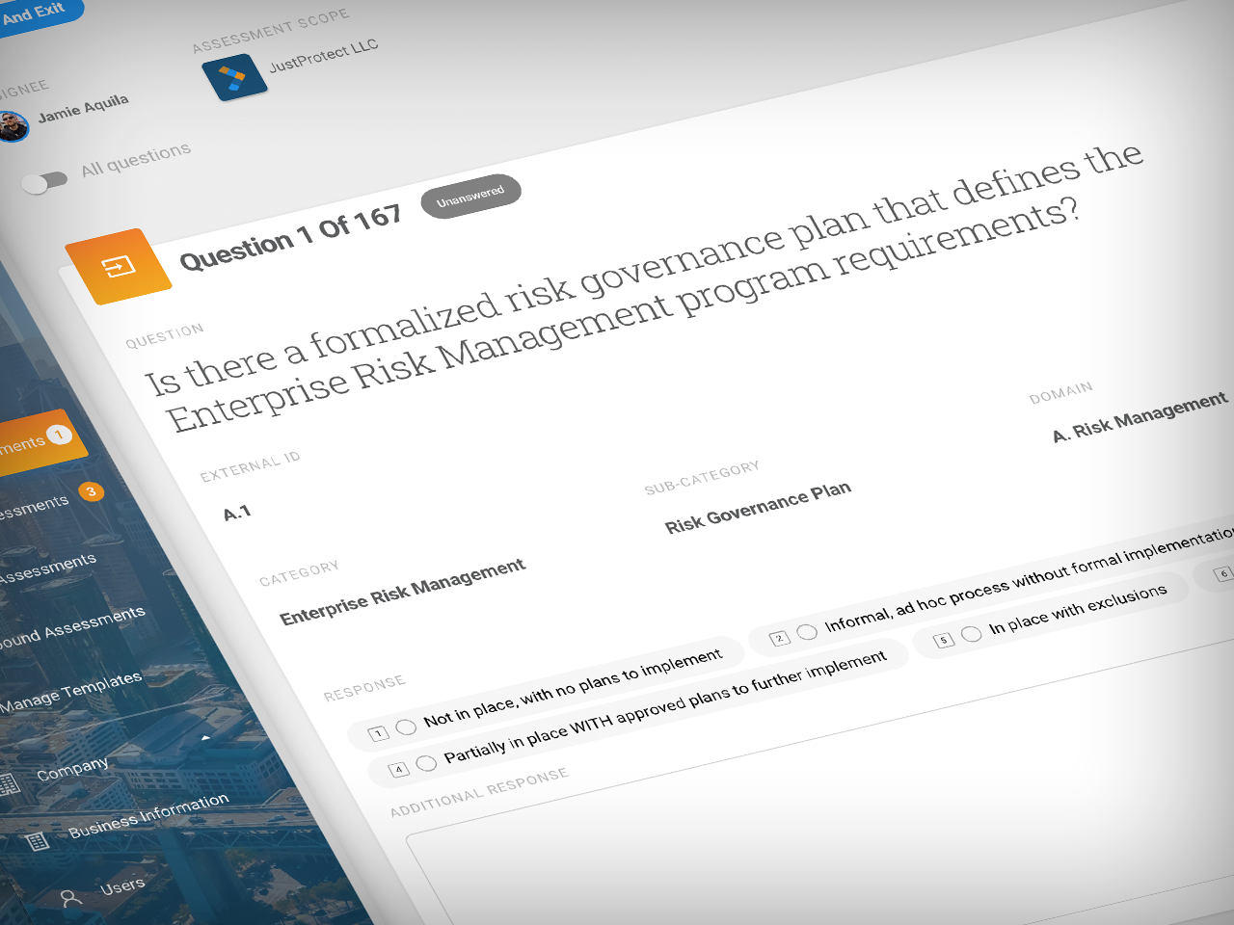The width and height of the screenshot is (1234, 925).
Task: Click the 'A. Risk Management' domain value
Action: coord(1140,417)
